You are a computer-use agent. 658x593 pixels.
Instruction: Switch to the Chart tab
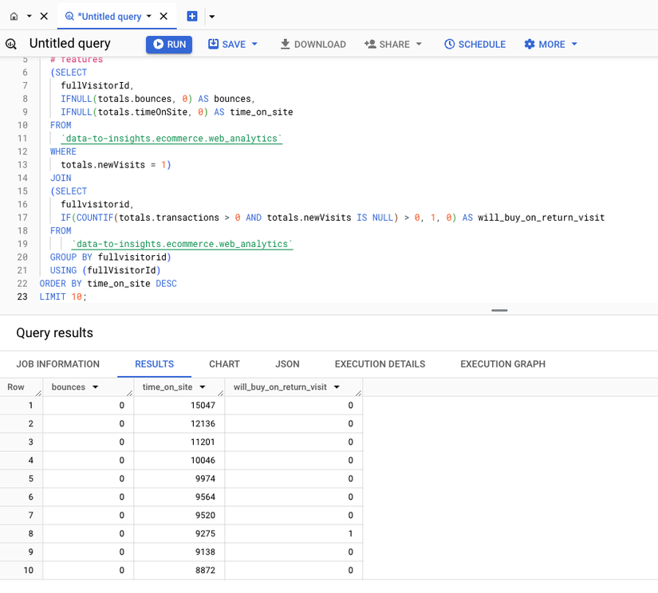(x=224, y=364)
